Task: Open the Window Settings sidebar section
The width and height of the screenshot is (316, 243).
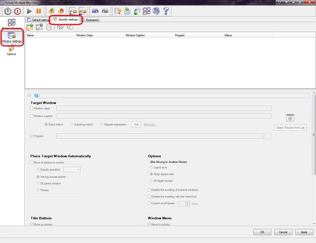Action: point(12,37)
